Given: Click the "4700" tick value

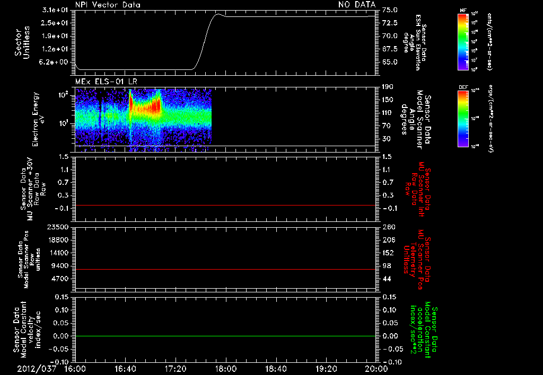Looking at the screenshot, I should click(x=59, y=279).
